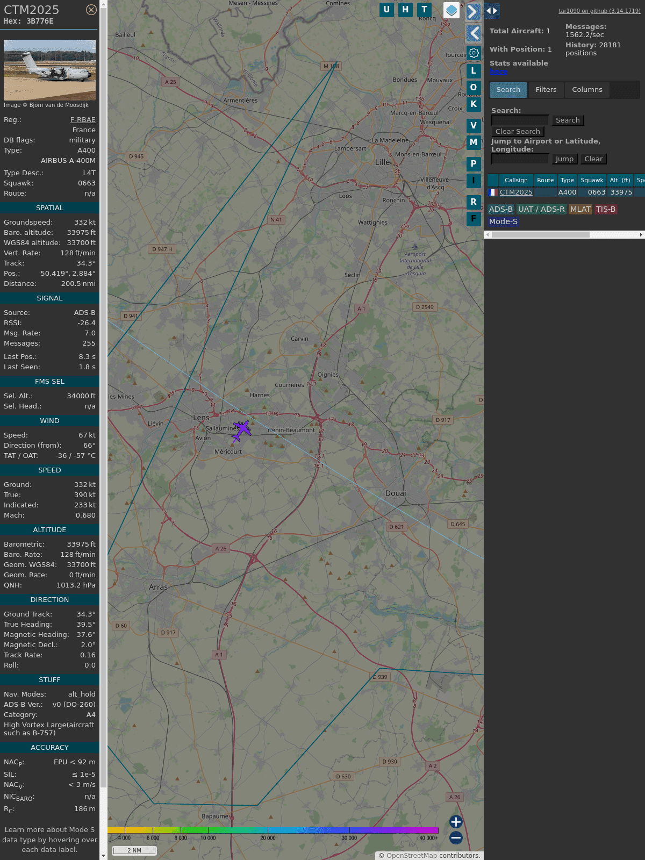Click the T map toggle button
This screenshot has width=645, height=860.
(425, 10)
